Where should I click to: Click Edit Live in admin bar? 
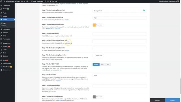click(x=53, y=1)
